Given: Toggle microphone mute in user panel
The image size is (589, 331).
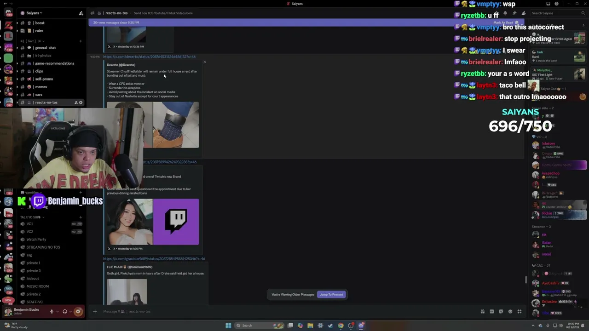Looking at the screenshot, I should click(x=52, y=311).
